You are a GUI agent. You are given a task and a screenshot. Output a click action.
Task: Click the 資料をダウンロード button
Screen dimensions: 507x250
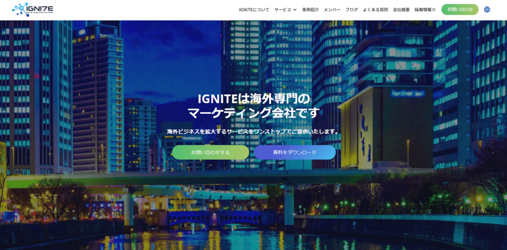click(x=295, y=152)
